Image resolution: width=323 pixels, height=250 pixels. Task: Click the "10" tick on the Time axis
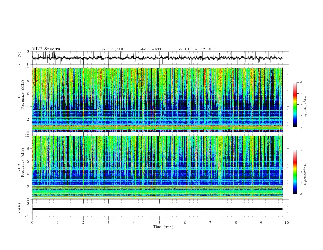287,223
